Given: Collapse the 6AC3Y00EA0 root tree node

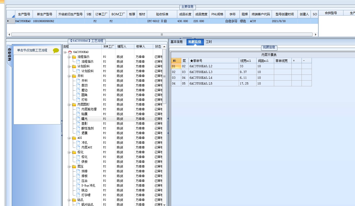Looking at the screenshot, I should [65, 52].
